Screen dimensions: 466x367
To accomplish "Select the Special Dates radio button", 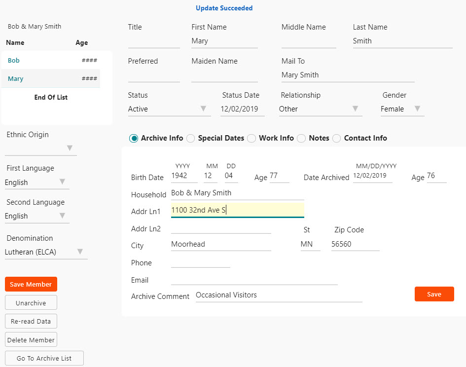I will click(x=190, y=138).
